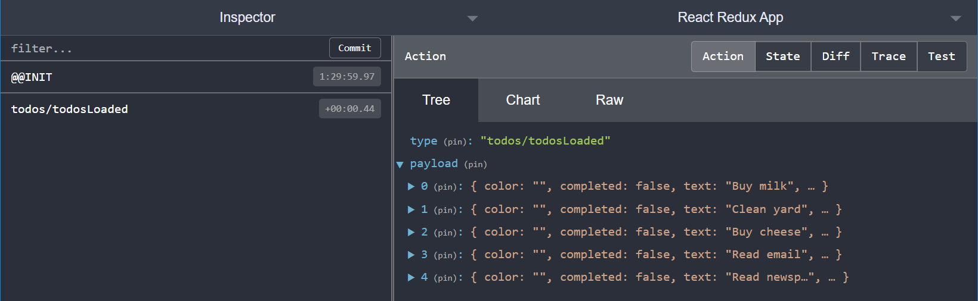Open the Inspector monitor dropdown arrow

pos(472,18)
